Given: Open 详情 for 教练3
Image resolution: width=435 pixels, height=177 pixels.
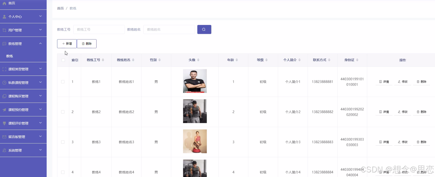Looking at the screenshot, I should 384,142.
